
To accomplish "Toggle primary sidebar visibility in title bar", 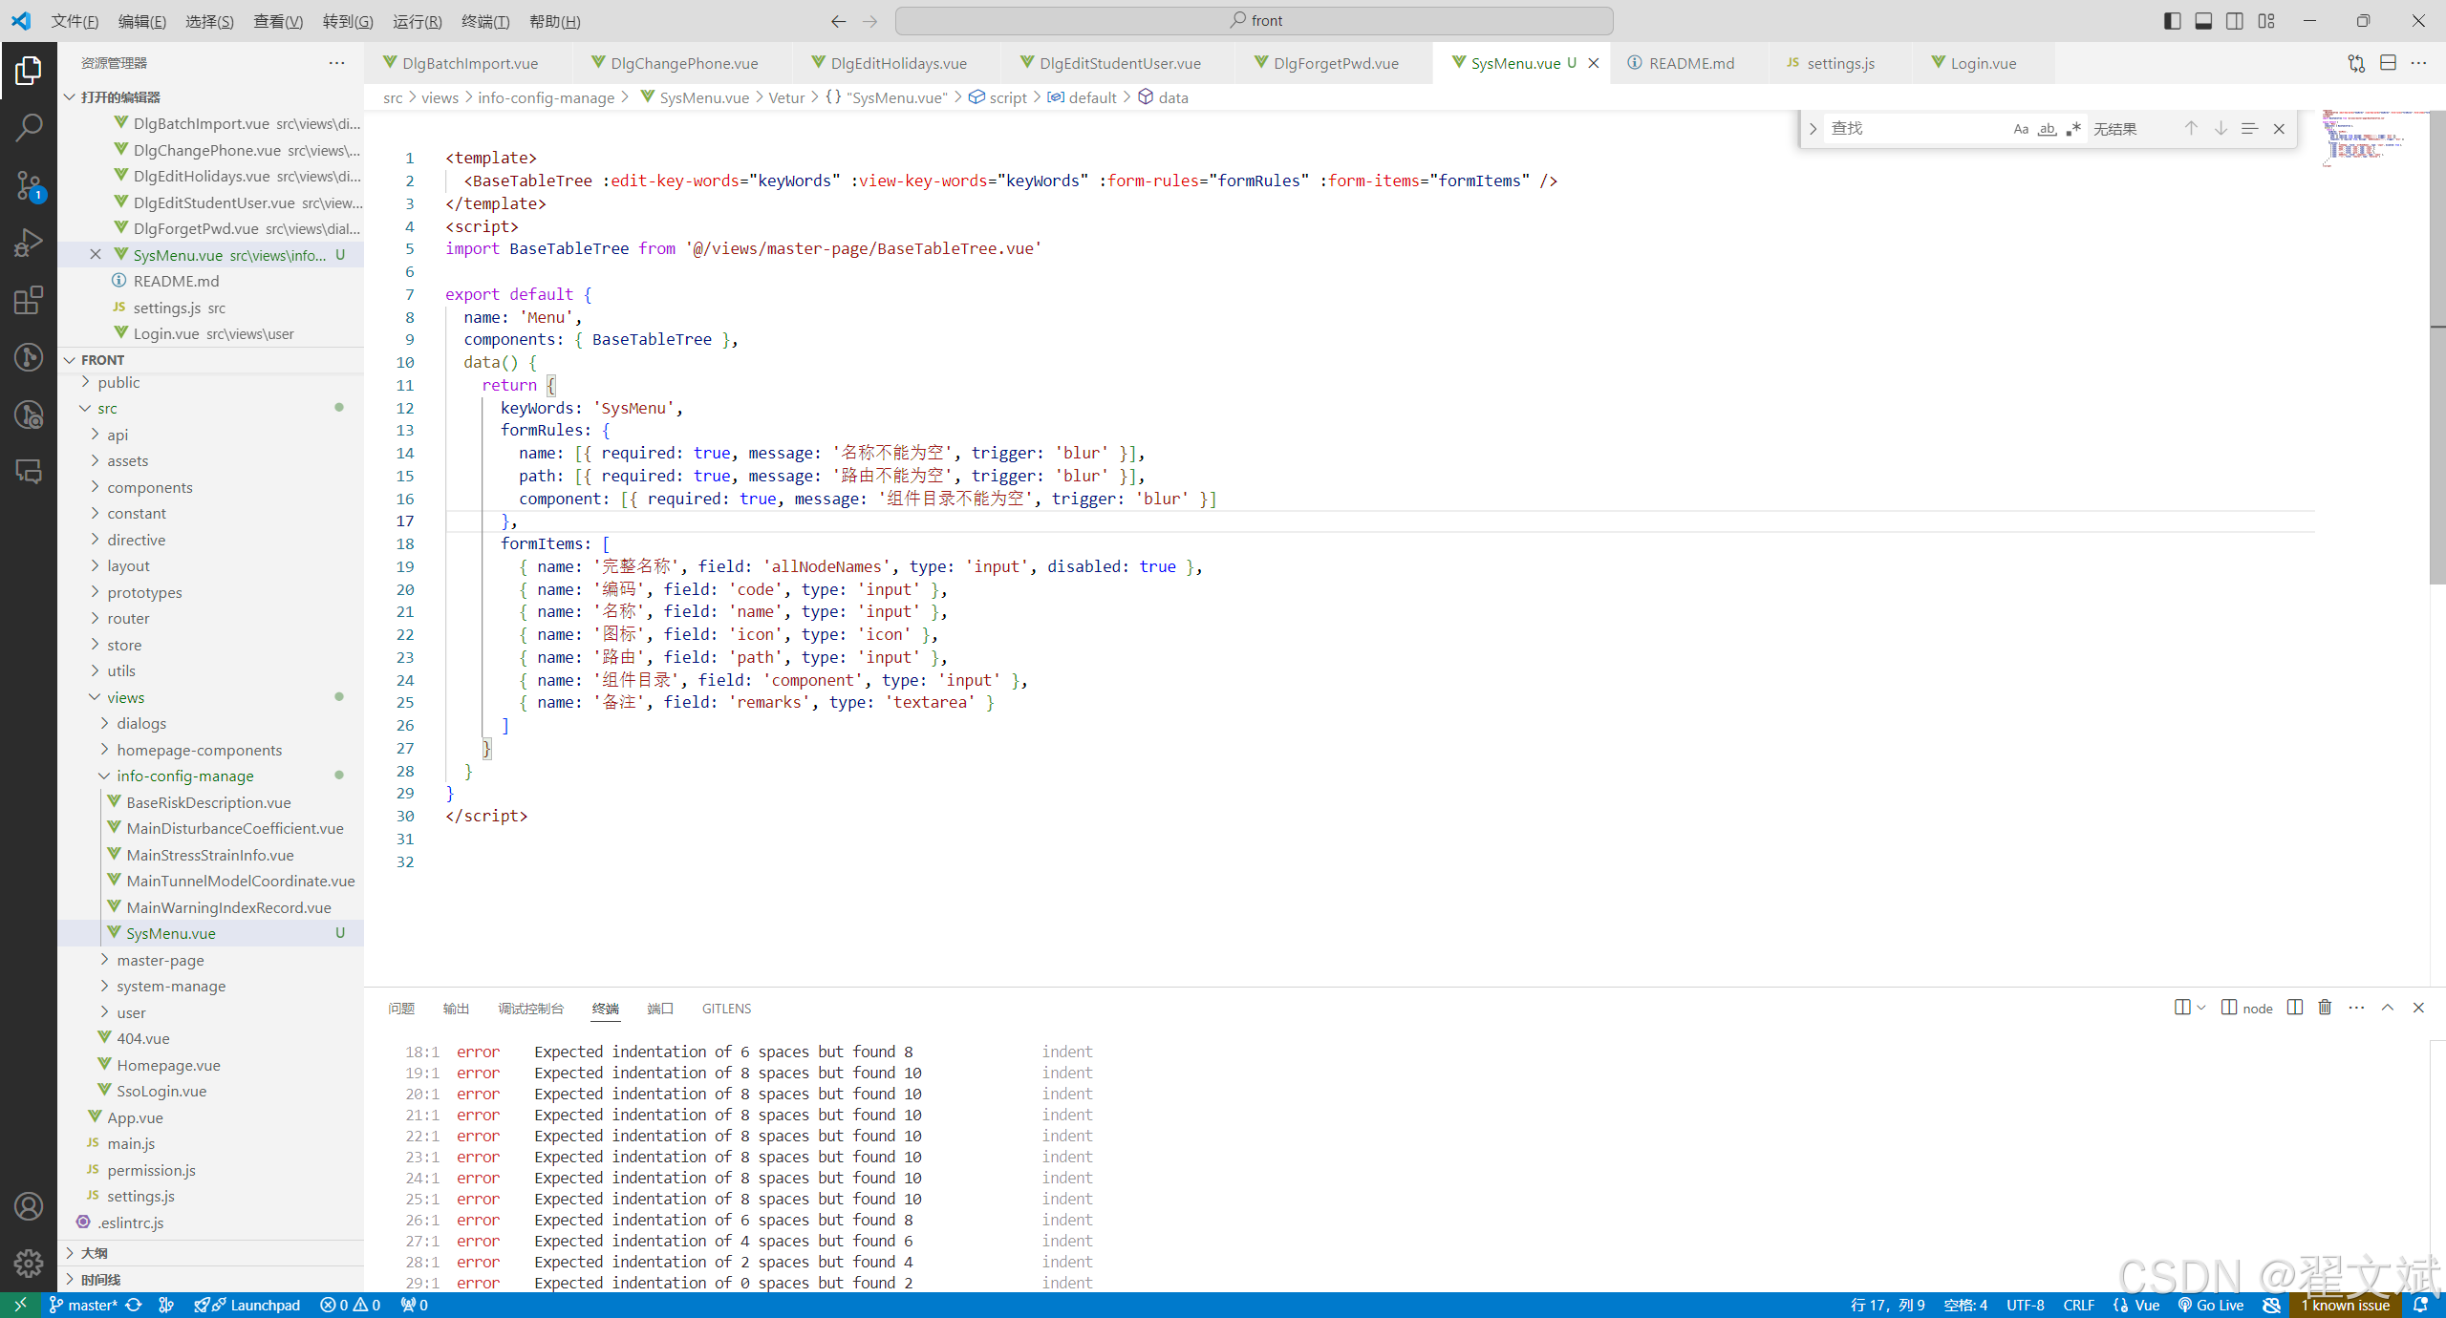I will (2172, 21).
